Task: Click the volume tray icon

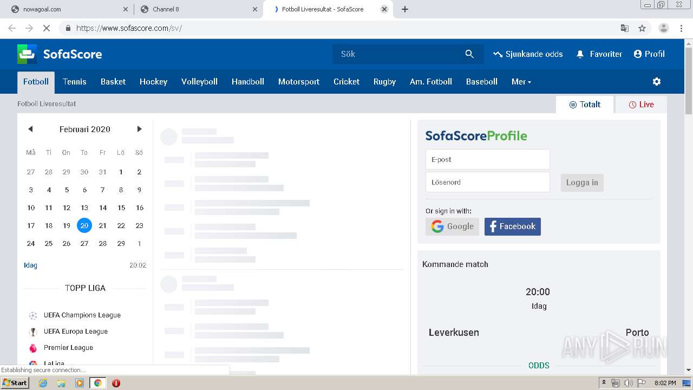Action: pyautogui.click(x=628, y=383)
